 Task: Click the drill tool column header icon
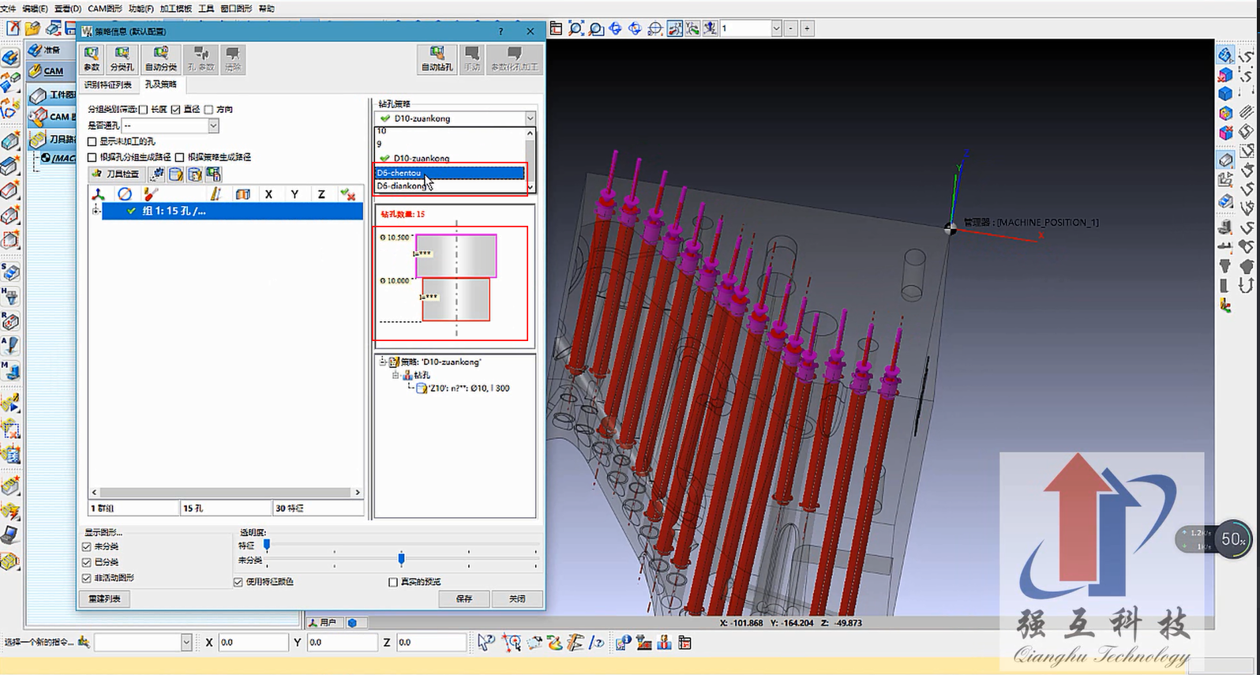[x=150, y=194]
